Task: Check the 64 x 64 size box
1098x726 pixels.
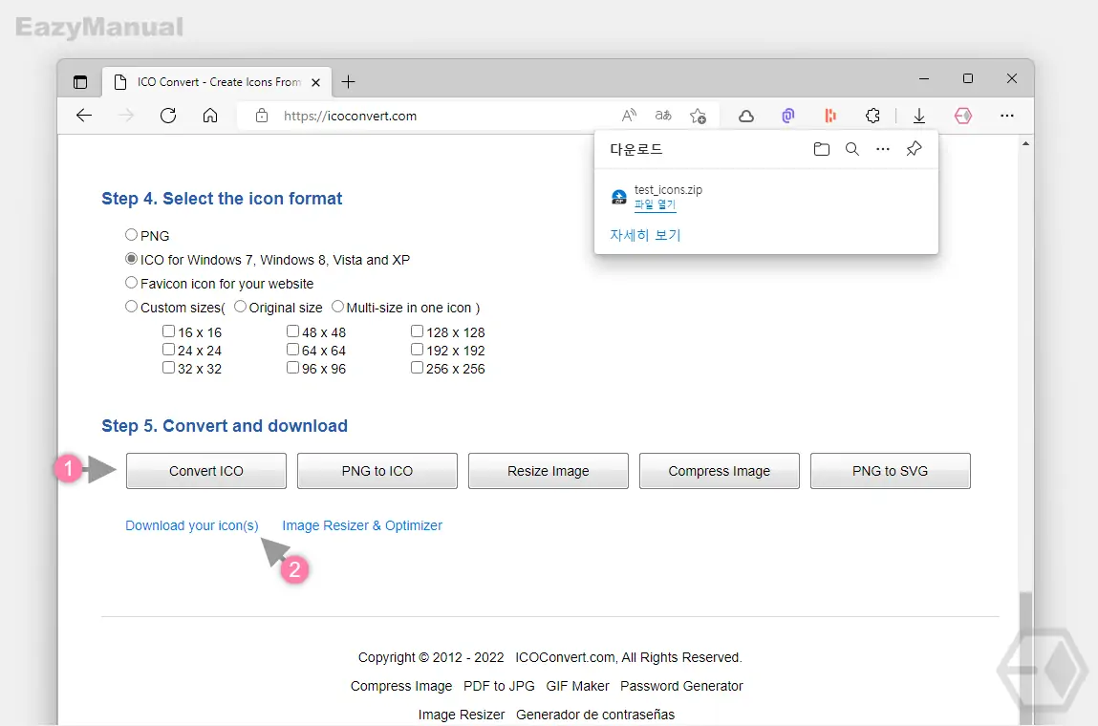Action: click(292, 350)
